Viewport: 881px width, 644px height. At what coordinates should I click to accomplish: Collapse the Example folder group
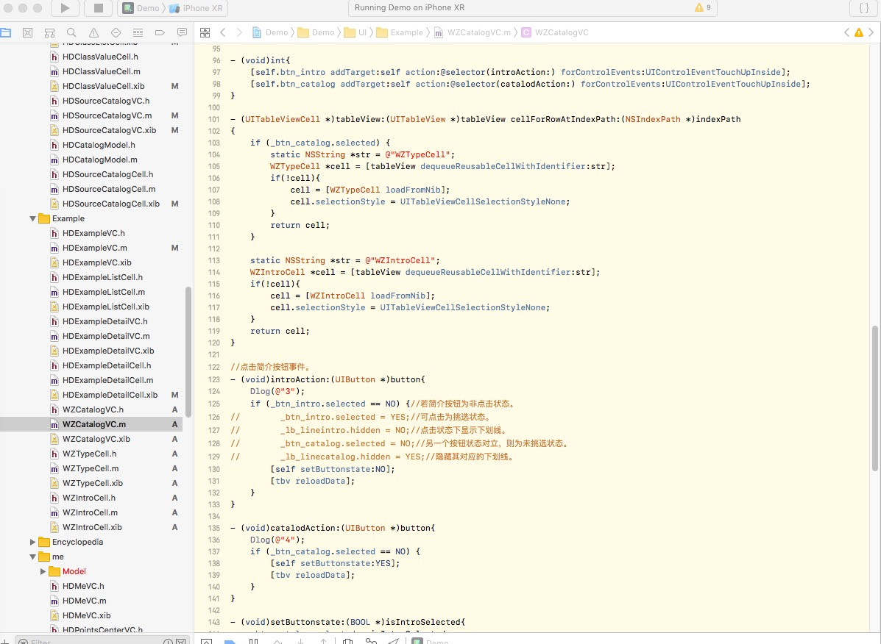32,218
